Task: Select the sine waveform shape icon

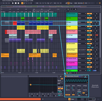Action: point(84,93)
